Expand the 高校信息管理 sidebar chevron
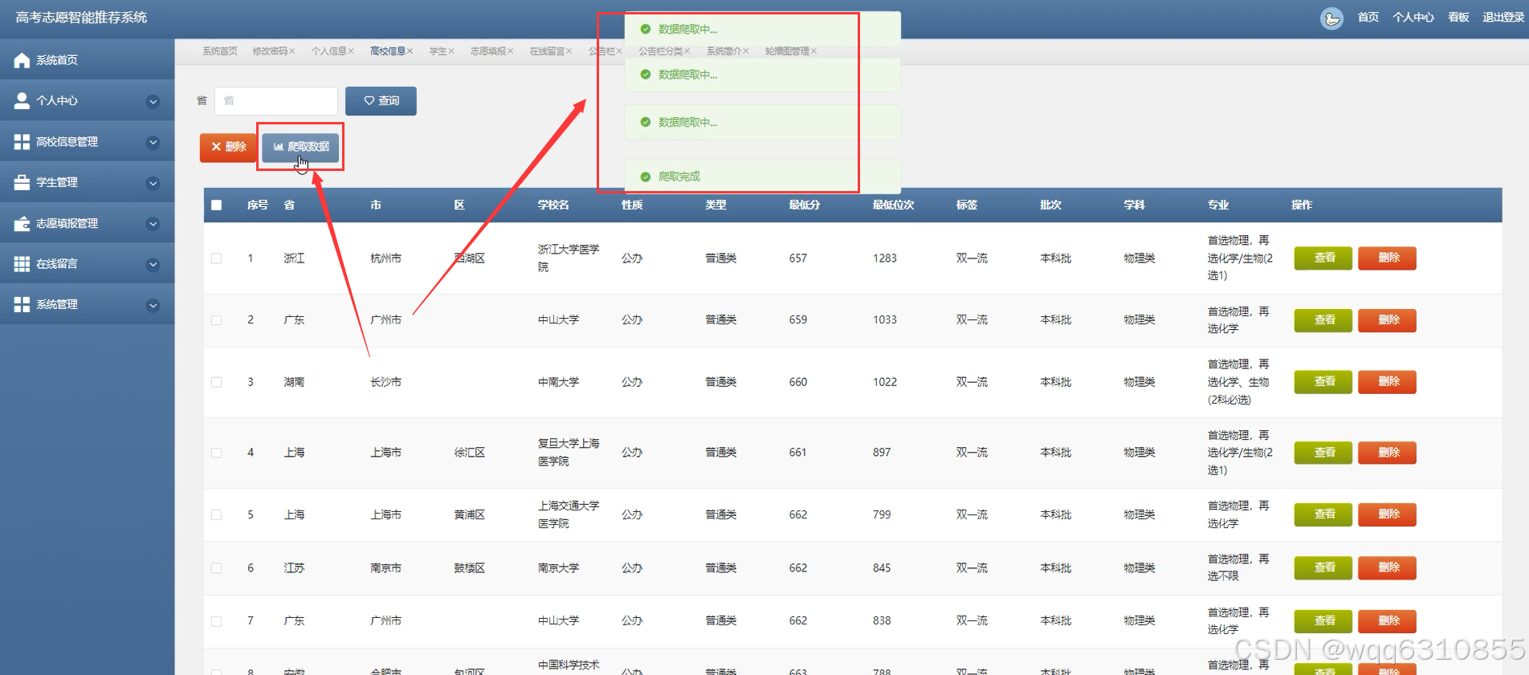Screen dimensions: 1529x675 click(153, 143)
